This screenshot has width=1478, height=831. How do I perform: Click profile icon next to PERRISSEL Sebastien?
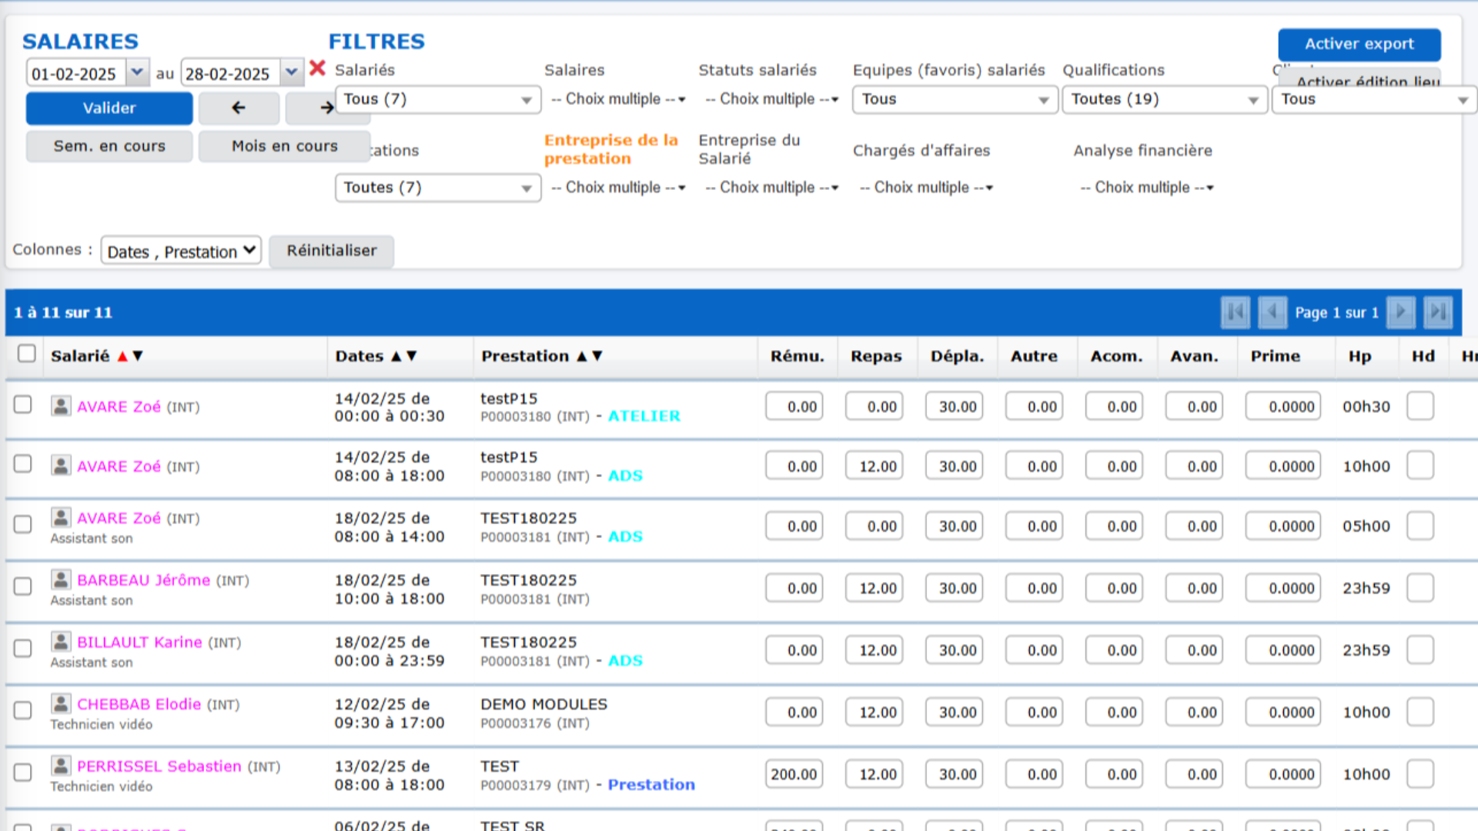click(61, 766)
